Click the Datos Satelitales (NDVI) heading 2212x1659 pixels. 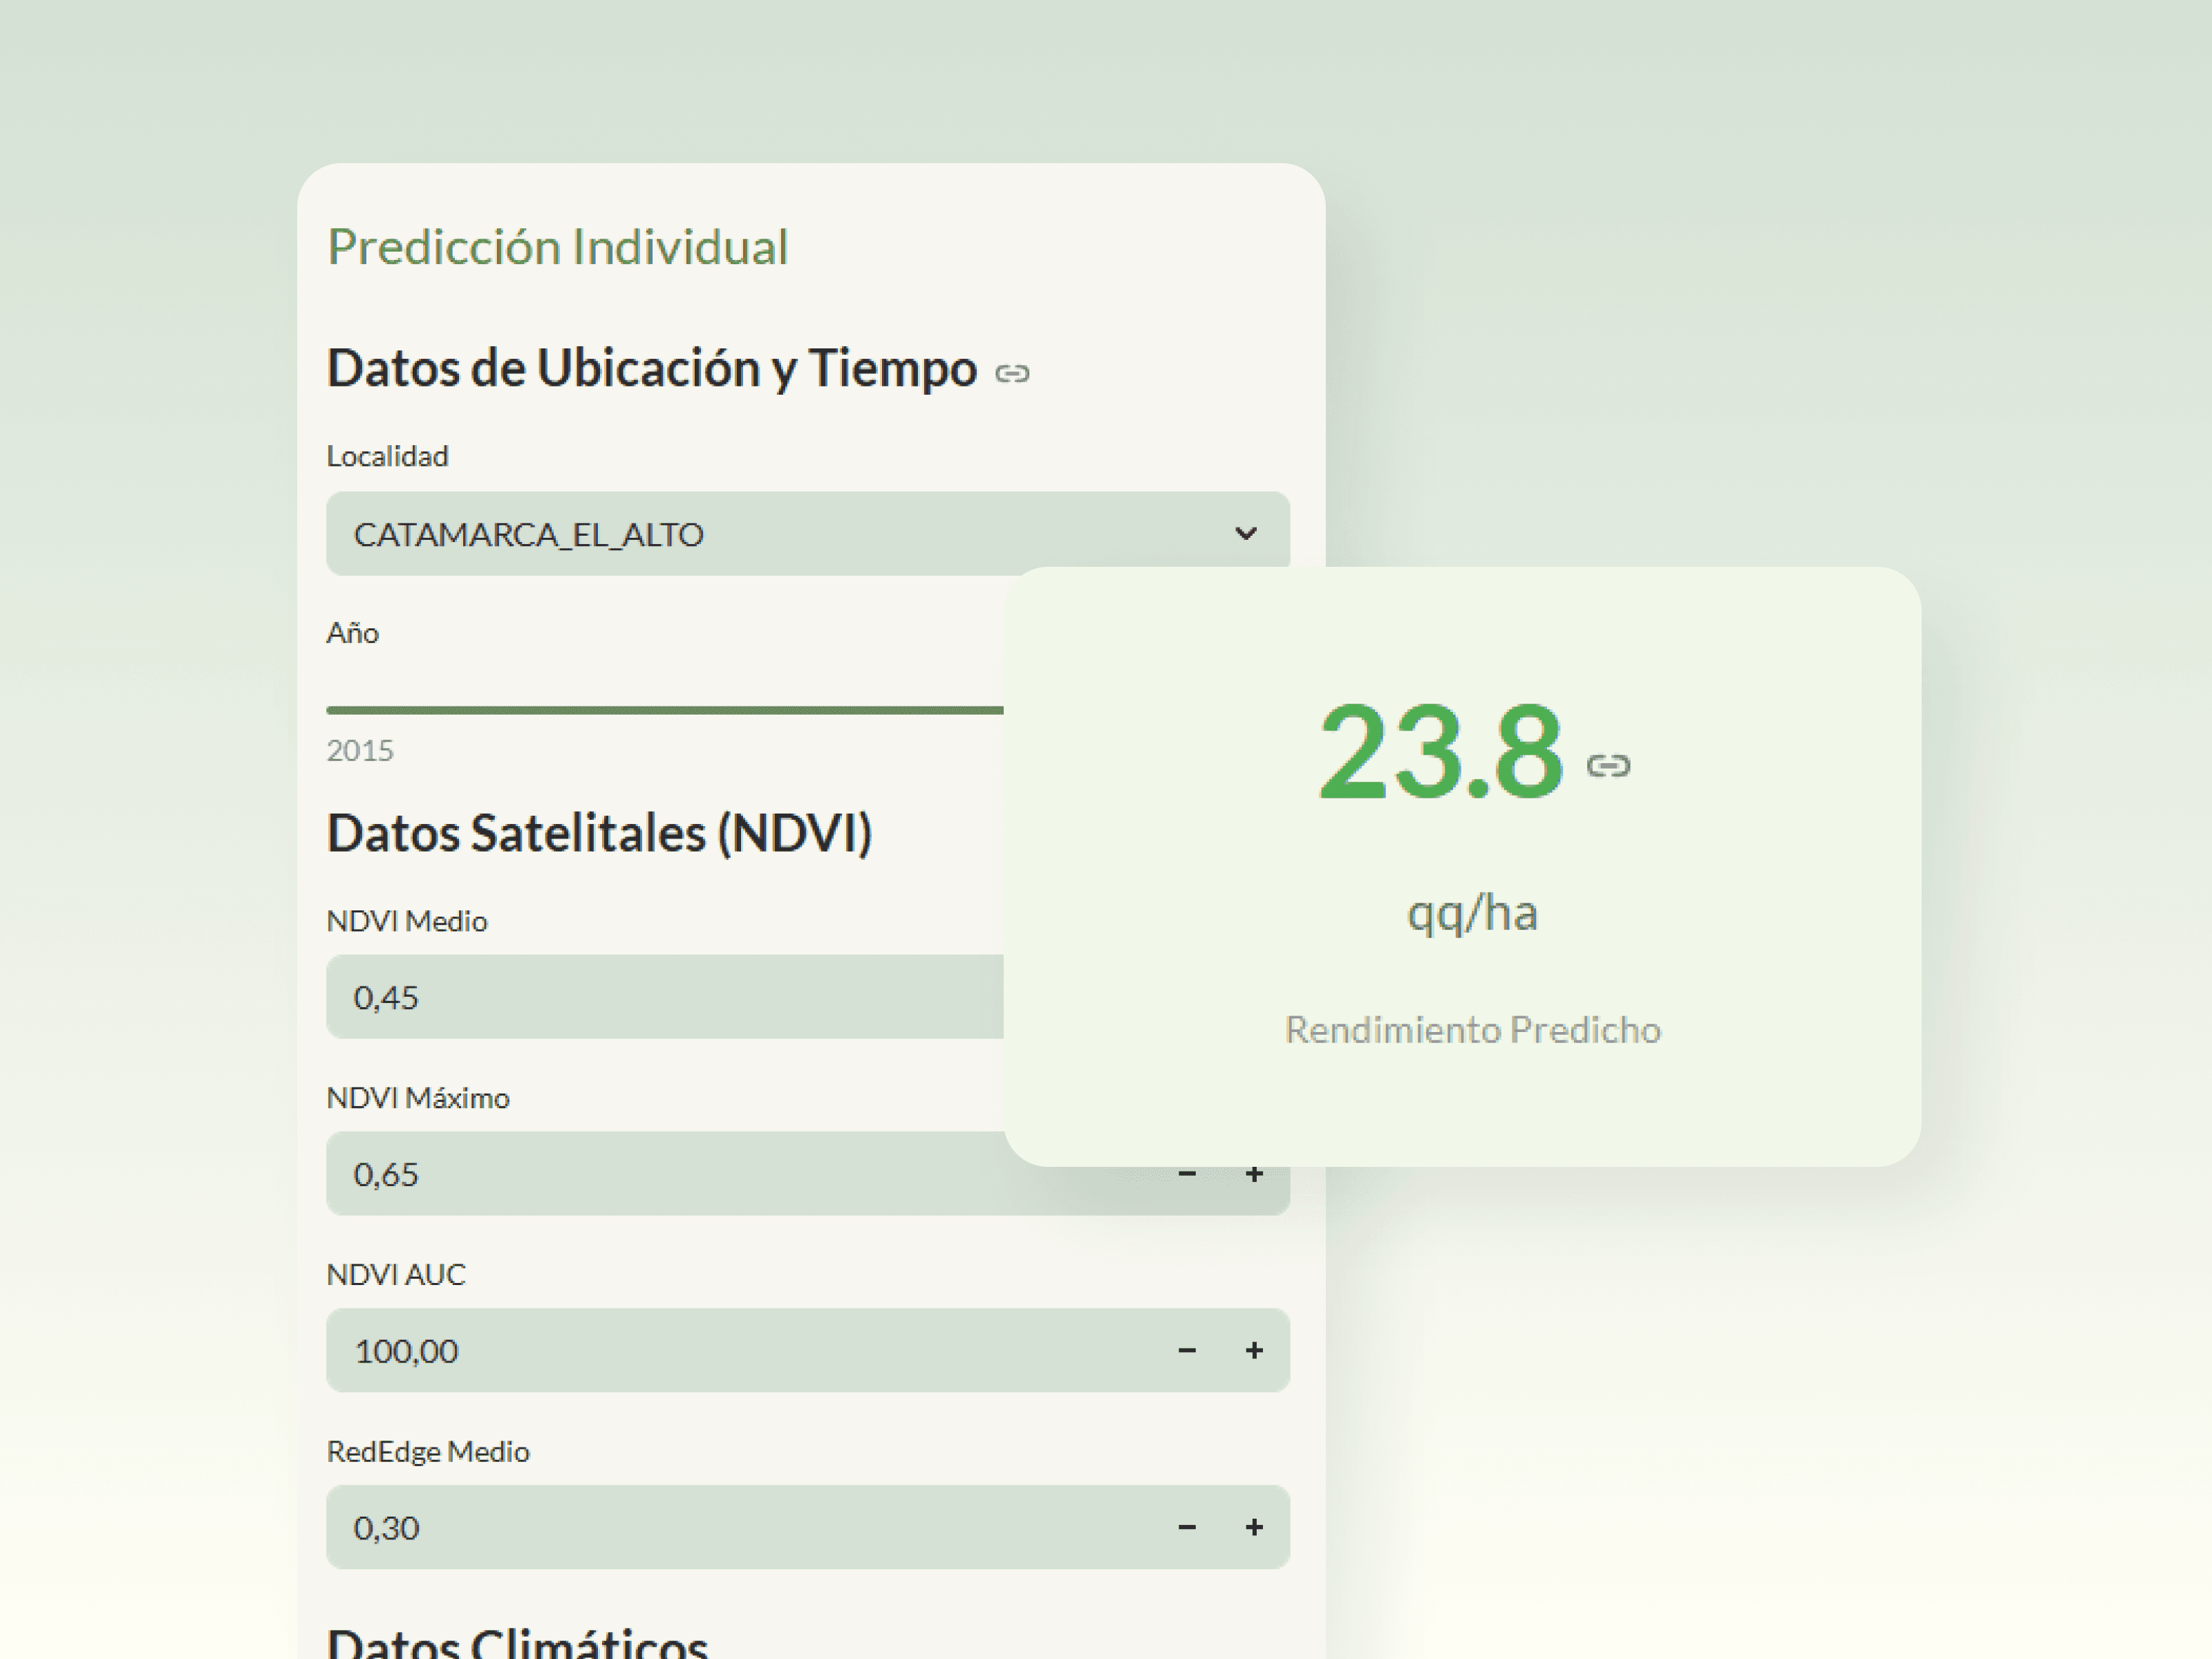pos(599,833)
